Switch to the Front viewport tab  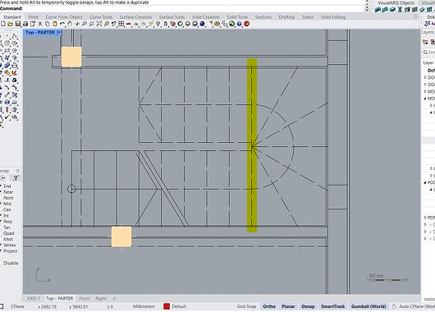click(85, 298)
